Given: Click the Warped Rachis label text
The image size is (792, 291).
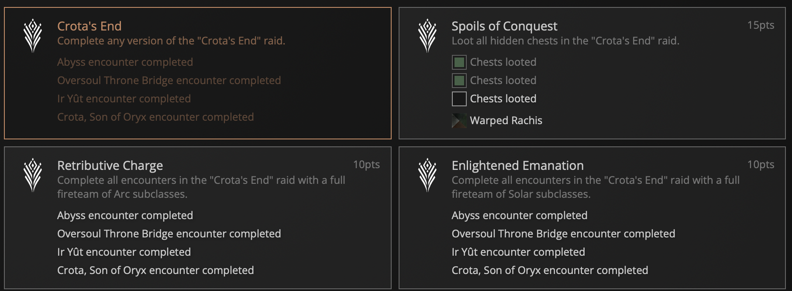Looking at the screenshot, I should coord(506,120).
